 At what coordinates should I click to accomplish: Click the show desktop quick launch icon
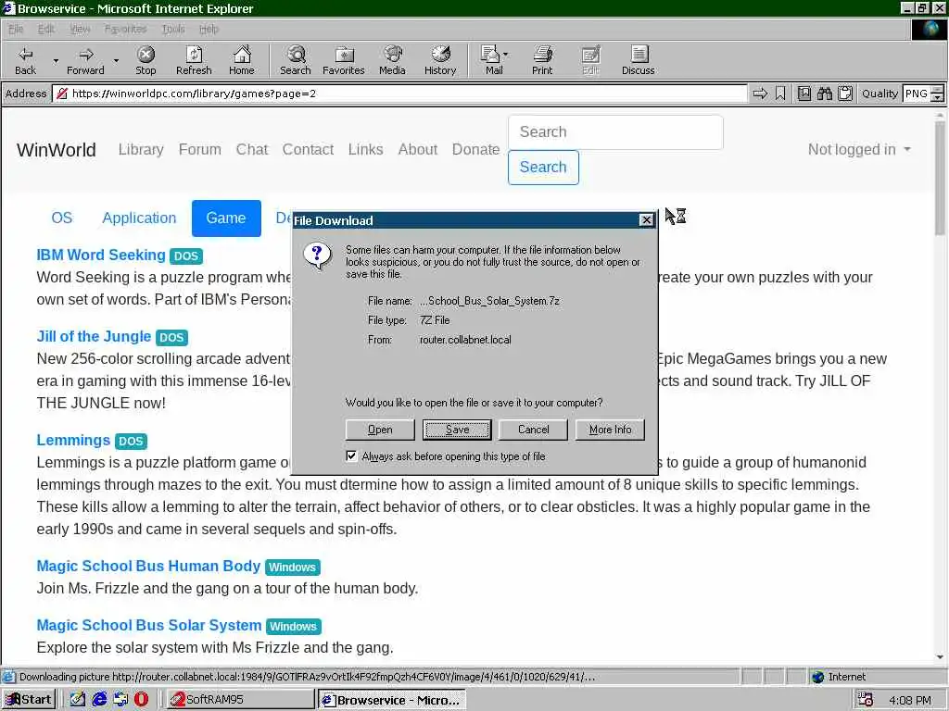point(120,700)
